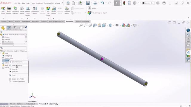The width and height of the screenshot is (191, 107).
Task: Choose Collapse Tree Items
Action: [19, 81]
